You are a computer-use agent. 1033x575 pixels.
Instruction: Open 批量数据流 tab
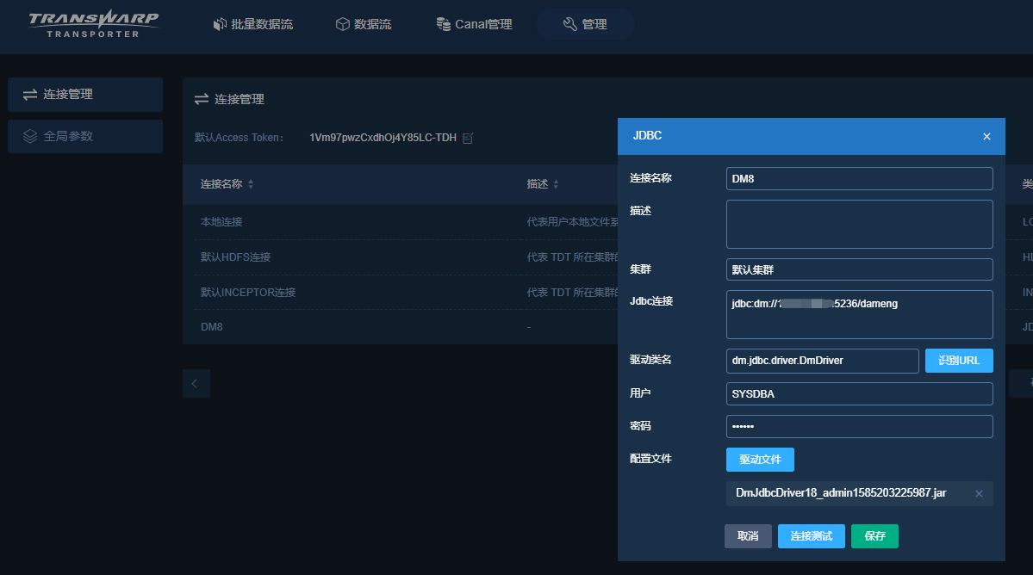click(x=252, y=24)
